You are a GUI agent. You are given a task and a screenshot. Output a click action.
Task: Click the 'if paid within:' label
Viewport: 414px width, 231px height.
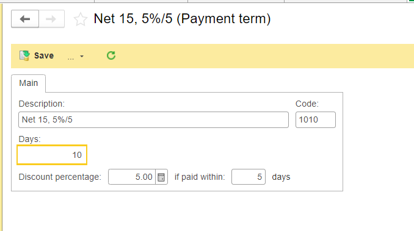200,177
